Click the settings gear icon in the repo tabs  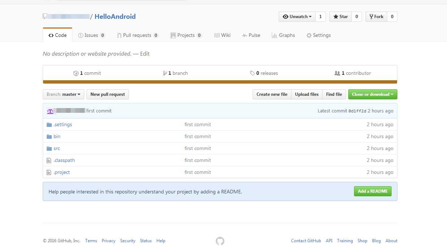click(x=309, y=35)
